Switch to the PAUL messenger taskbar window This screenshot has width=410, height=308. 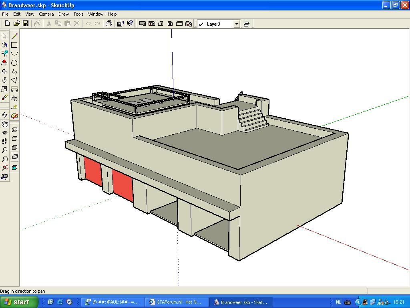point(113,302)
